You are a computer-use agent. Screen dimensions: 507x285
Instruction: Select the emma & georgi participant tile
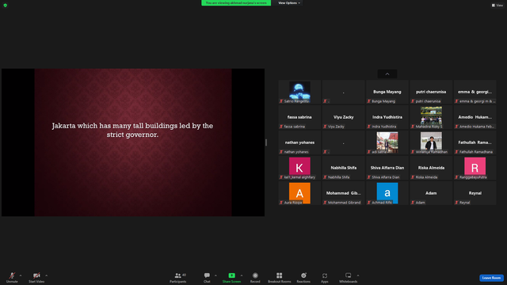[475, 92]
